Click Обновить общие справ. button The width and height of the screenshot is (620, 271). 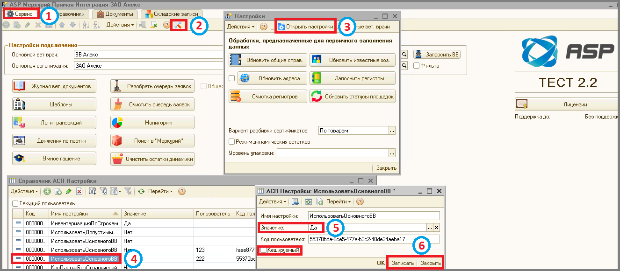(268, 60)
